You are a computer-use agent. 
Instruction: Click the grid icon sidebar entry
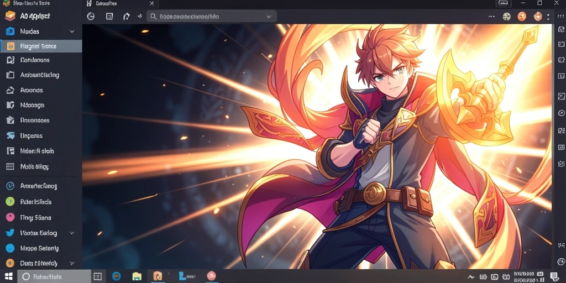tap(10, 166)
